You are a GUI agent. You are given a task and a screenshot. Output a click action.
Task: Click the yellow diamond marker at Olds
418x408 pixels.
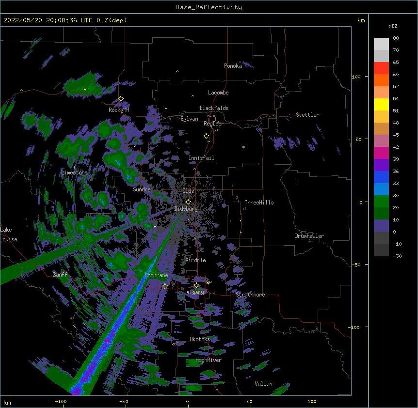coord(188,202)
